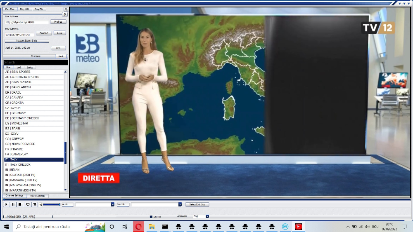Open the terminal window taskbar icon
This screenshot has width=413, height=232.
[165, 227]
